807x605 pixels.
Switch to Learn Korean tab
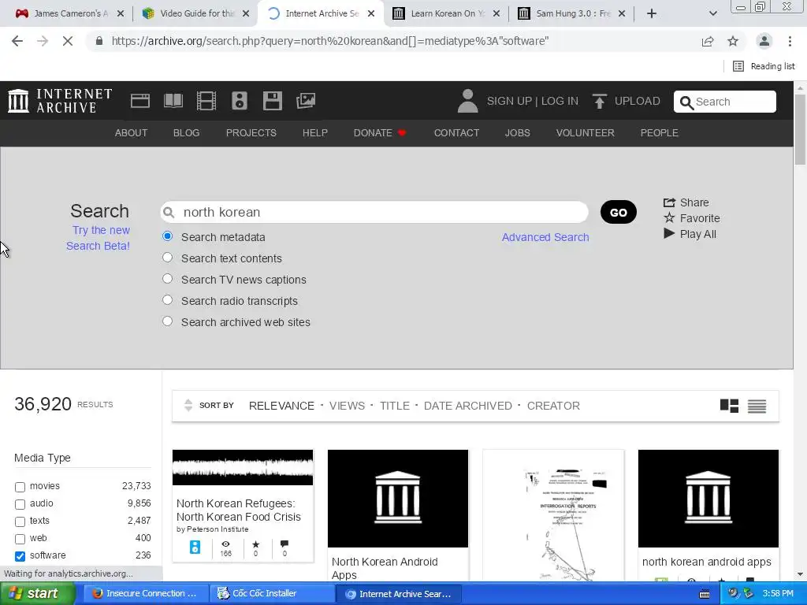click(447, 13)
